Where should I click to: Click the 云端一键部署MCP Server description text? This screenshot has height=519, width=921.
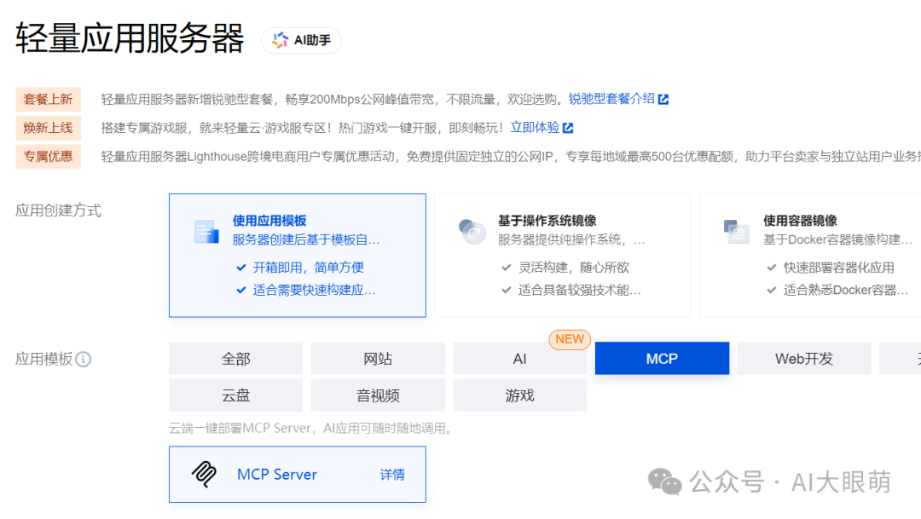[312, 429]
